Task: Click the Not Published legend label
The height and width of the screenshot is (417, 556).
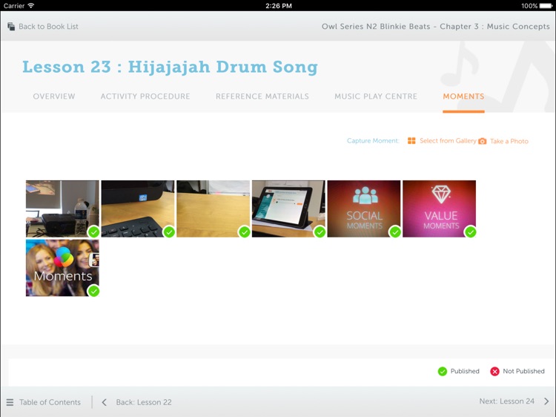Action: [523, 371]
